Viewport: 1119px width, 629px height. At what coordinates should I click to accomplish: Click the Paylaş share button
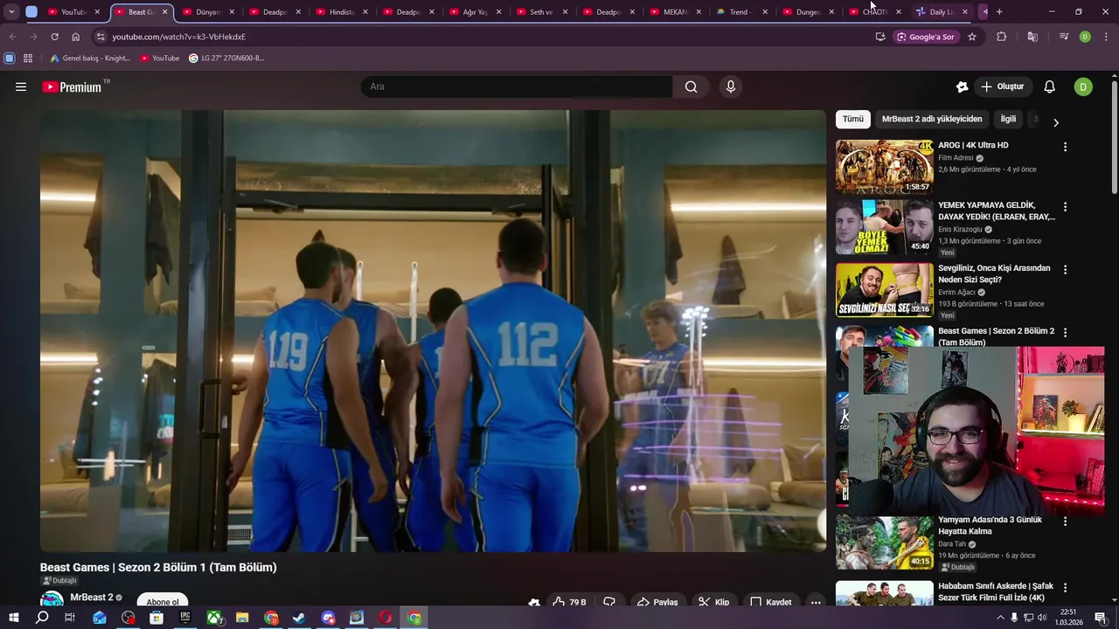click(657, 602)
